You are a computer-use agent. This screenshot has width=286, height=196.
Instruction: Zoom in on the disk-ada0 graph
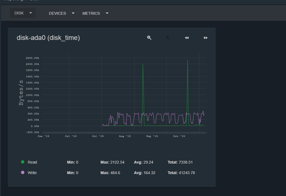pos(149,38)
